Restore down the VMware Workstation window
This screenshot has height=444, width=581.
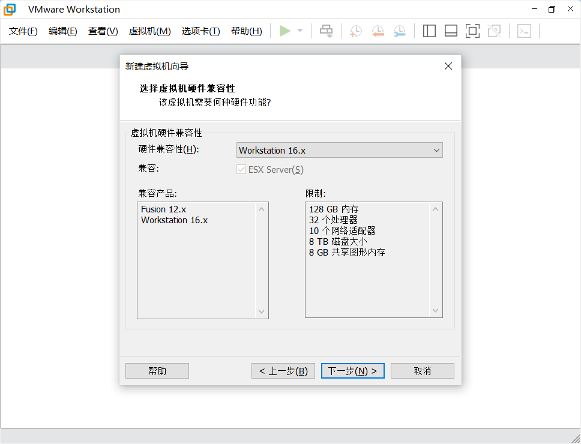(552, 9)
